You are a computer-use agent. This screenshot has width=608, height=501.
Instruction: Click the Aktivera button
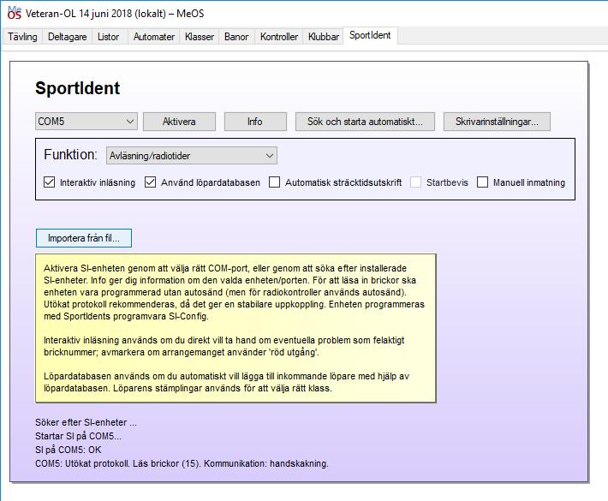coord(179,122)
